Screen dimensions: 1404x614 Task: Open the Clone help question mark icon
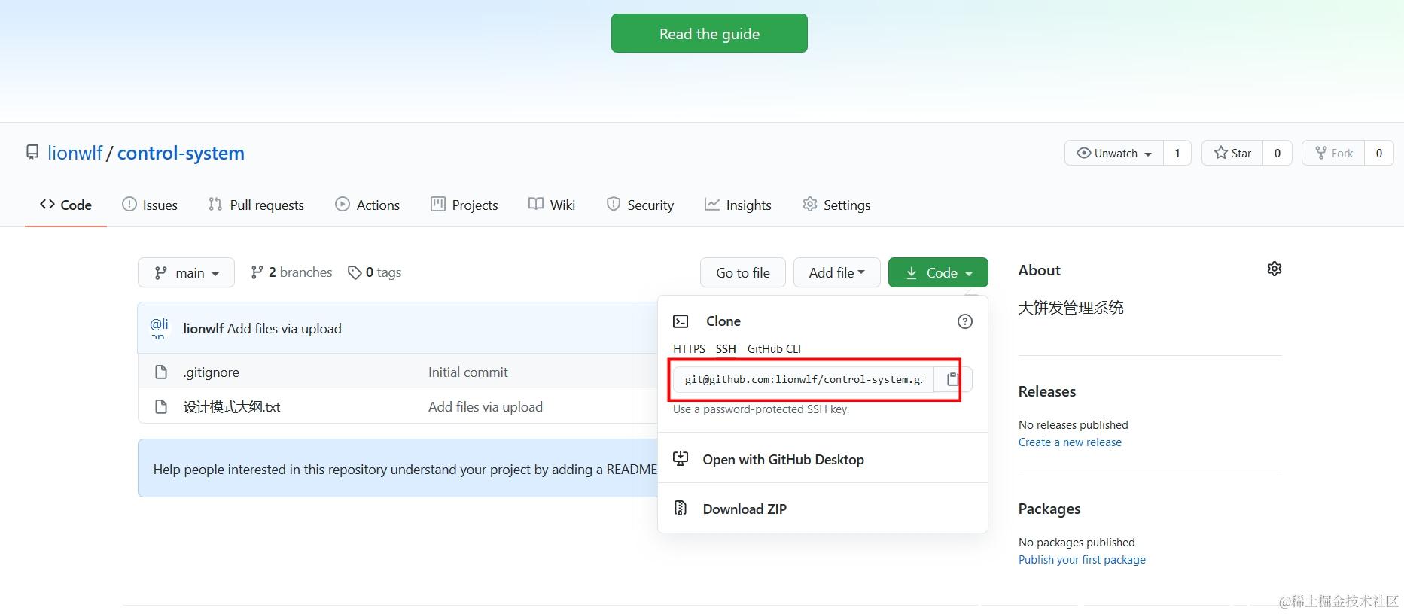point(964,321)
